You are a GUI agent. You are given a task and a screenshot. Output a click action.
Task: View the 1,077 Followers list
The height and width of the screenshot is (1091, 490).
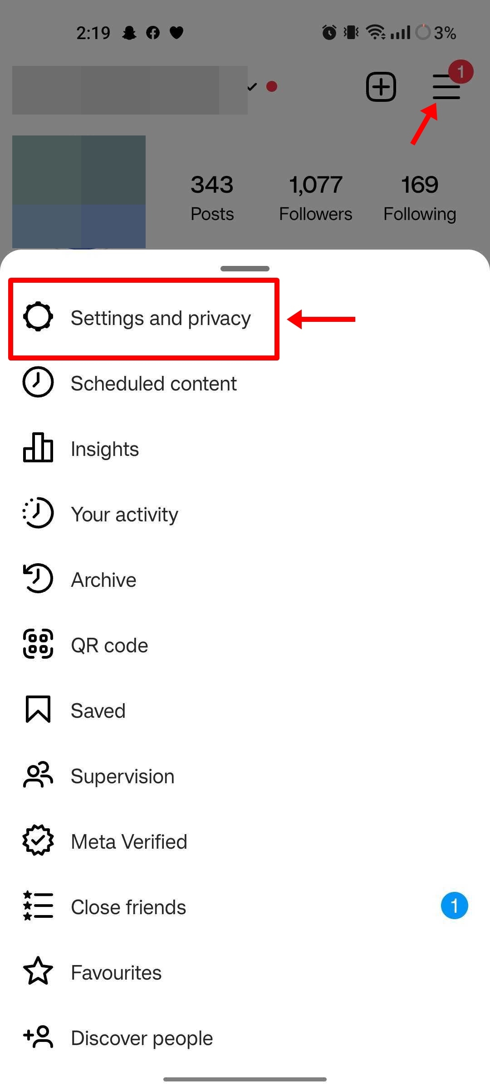pos(316,196)
